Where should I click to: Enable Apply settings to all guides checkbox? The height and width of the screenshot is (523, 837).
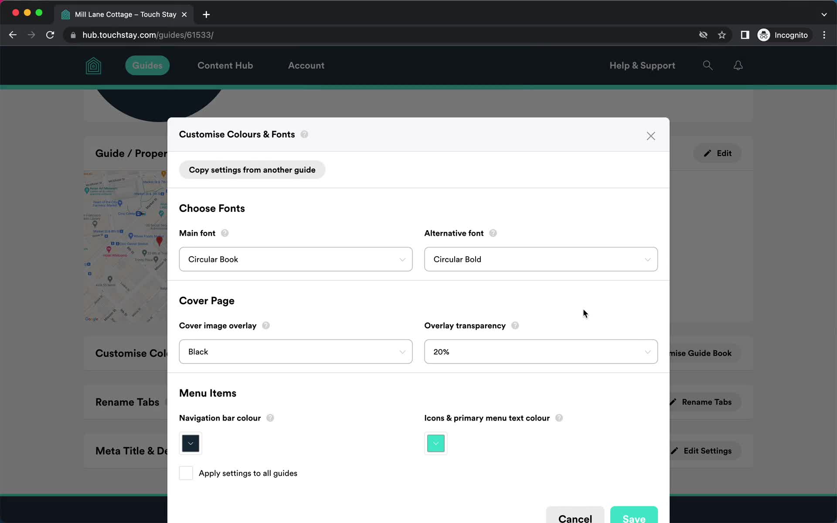coord(186,473)
